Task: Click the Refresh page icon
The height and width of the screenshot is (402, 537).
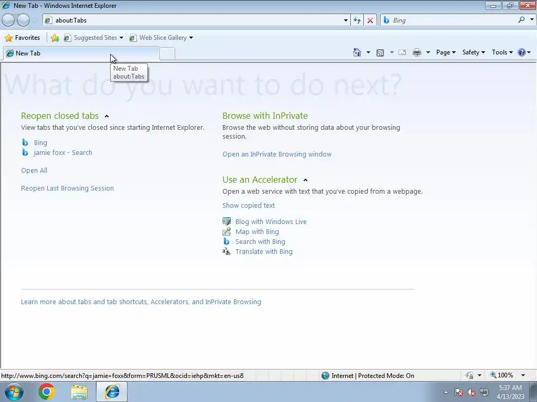Action: click(357, 20)
